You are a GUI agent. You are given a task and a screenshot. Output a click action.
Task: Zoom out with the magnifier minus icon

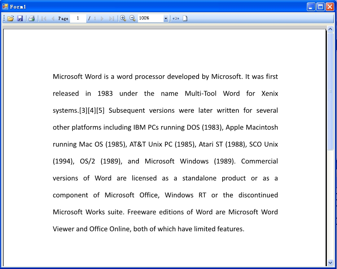132,18
